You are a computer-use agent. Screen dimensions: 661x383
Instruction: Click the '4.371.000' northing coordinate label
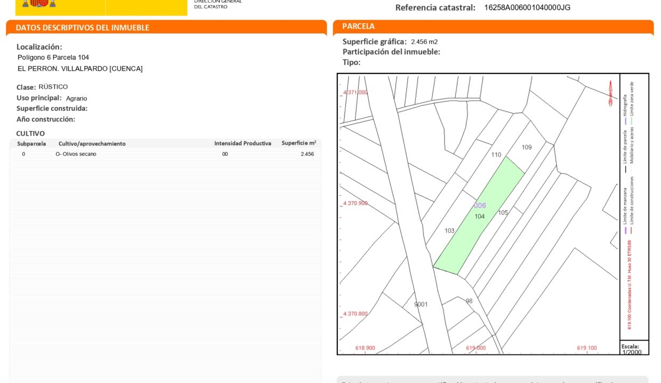(x=355, y=93)
